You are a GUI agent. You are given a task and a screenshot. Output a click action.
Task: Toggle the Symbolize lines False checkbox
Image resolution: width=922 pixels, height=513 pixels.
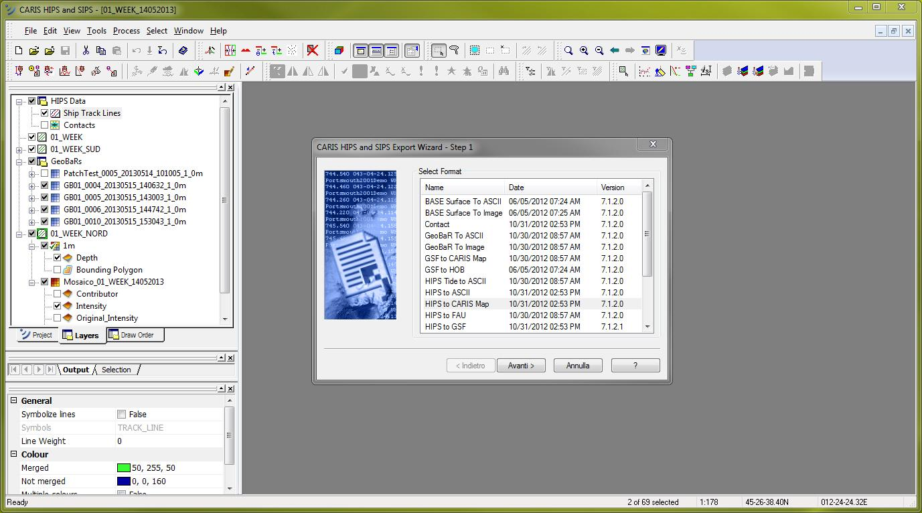click(122, 415)
